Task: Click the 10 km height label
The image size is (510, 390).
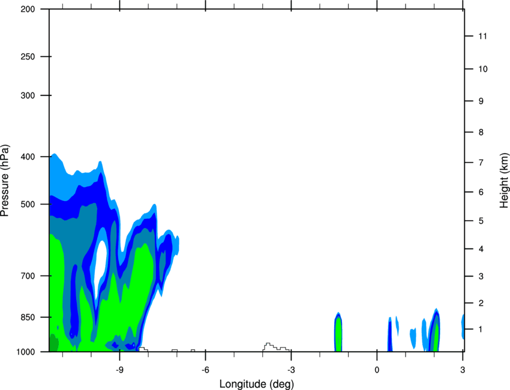Action: coord(482,69)
